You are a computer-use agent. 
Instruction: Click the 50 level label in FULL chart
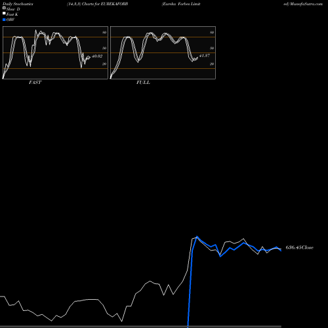point(212,48)
